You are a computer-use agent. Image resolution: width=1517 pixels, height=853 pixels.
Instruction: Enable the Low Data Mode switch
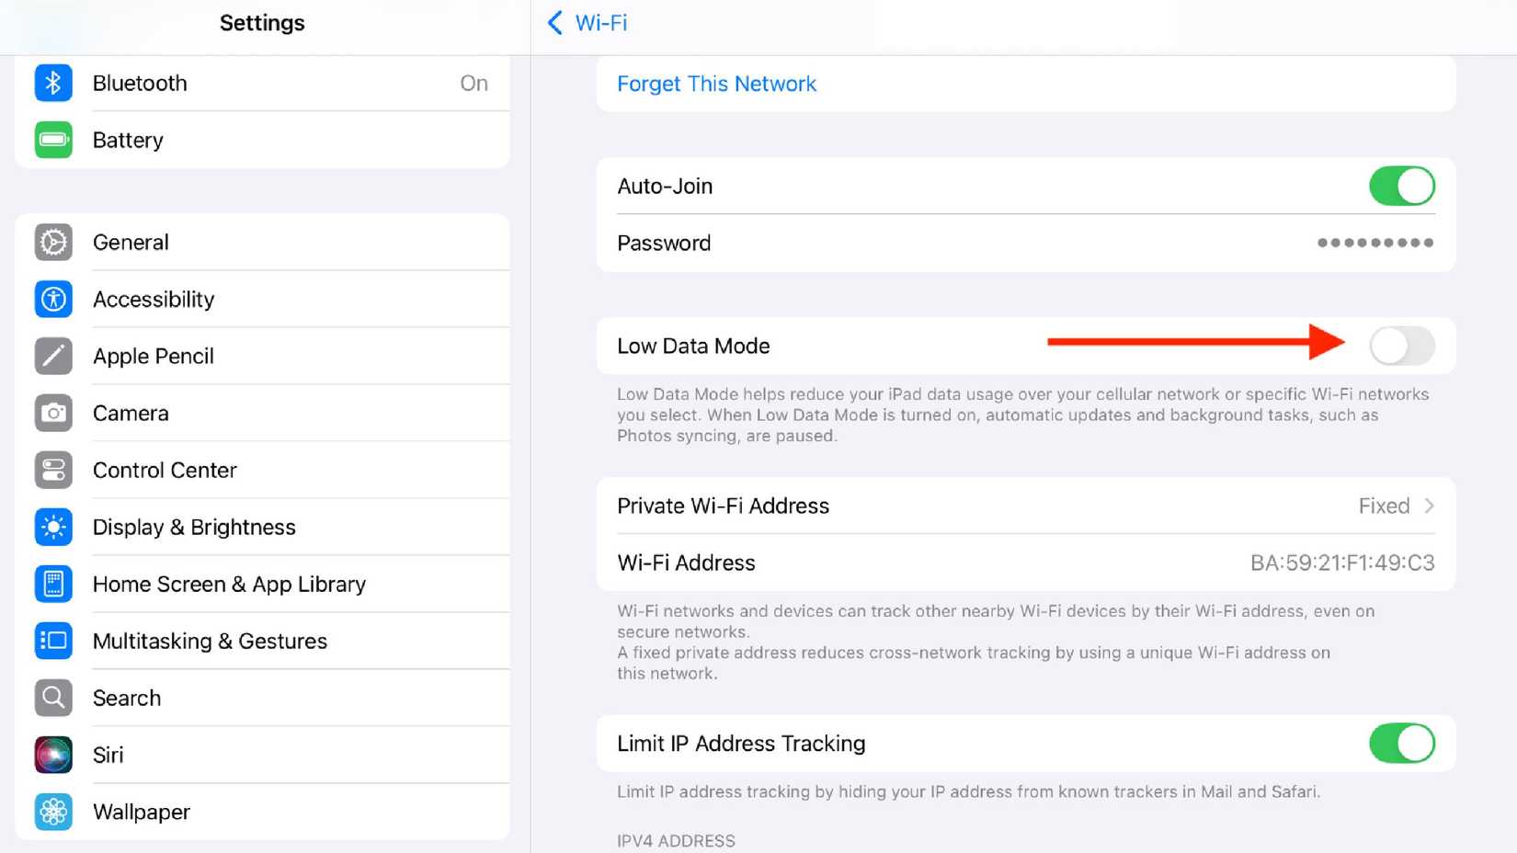pyautogui.click(x=1401, y=346)
